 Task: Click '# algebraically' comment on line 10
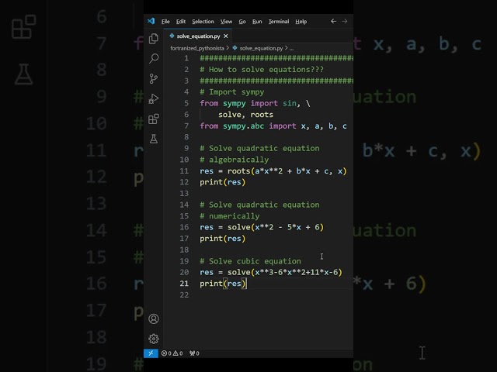234,160
